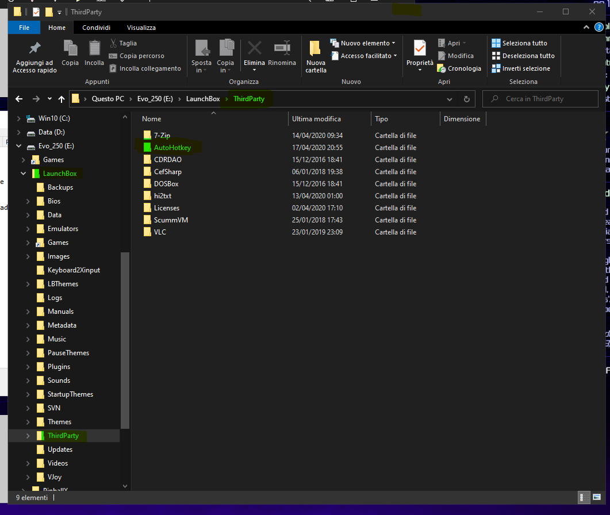Sort by the Dimensione column header
Image resolution: width=610 pixels, height=515 pixels.
463,119
